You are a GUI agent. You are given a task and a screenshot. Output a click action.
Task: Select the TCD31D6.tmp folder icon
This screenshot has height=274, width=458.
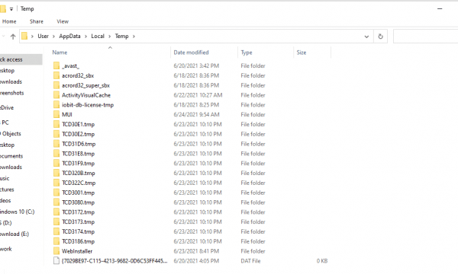56,144
